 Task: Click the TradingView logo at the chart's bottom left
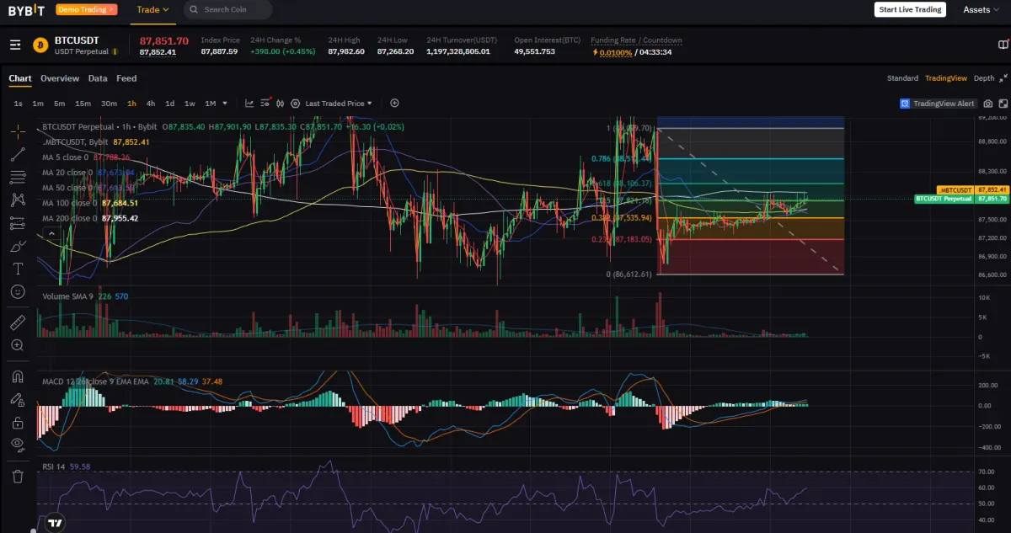[55, 522]
